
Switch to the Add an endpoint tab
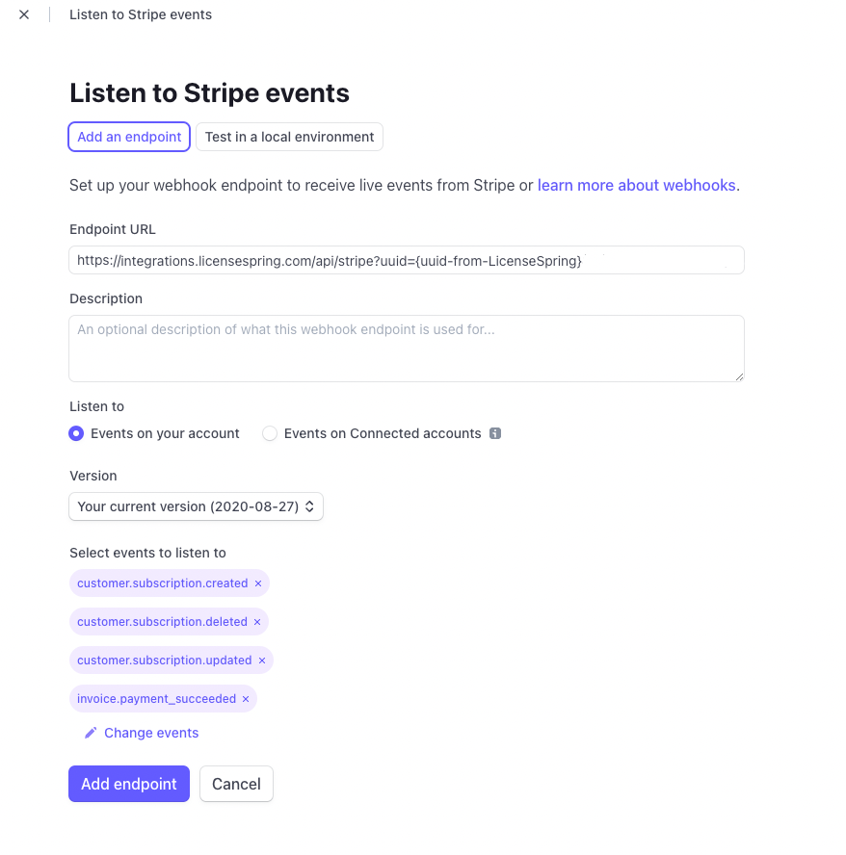[128, 137]
